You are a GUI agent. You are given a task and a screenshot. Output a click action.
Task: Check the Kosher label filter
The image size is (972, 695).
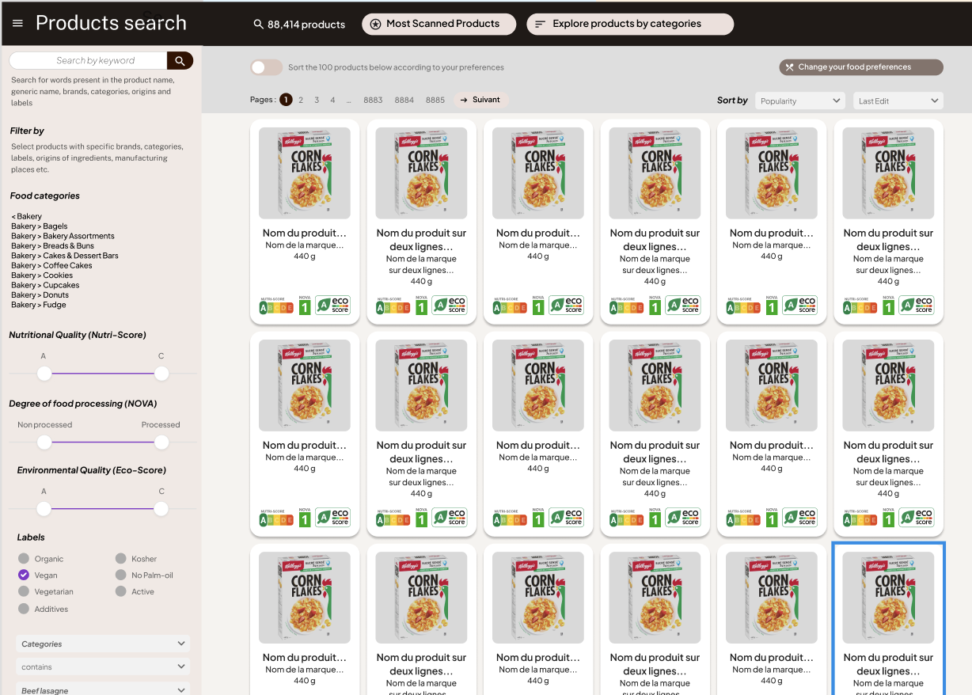tap(120, 559)
